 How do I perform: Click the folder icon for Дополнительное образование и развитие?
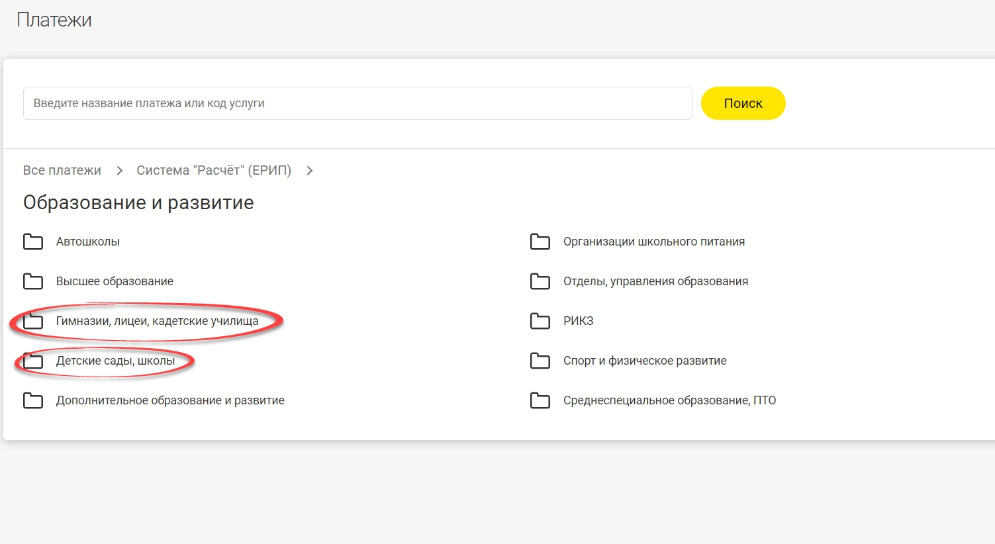point(33,400)
